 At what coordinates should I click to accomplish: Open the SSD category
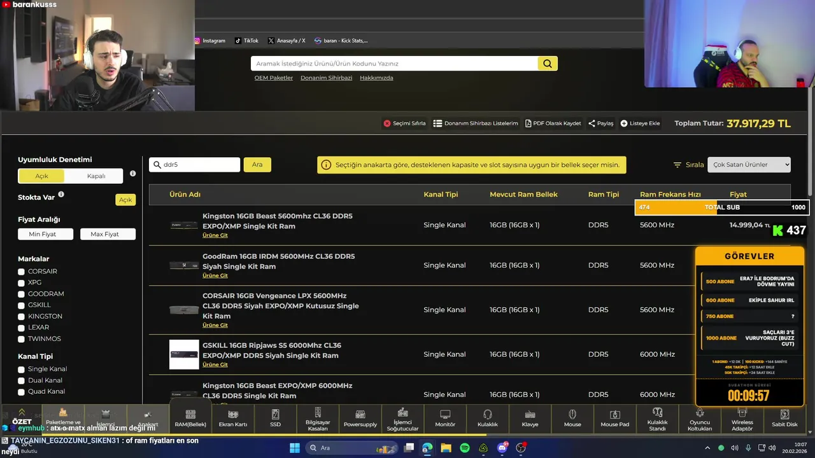pyautogui.click(x=275, y=419)
